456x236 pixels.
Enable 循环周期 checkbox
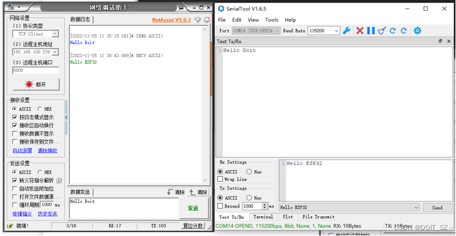coord(14,205)
